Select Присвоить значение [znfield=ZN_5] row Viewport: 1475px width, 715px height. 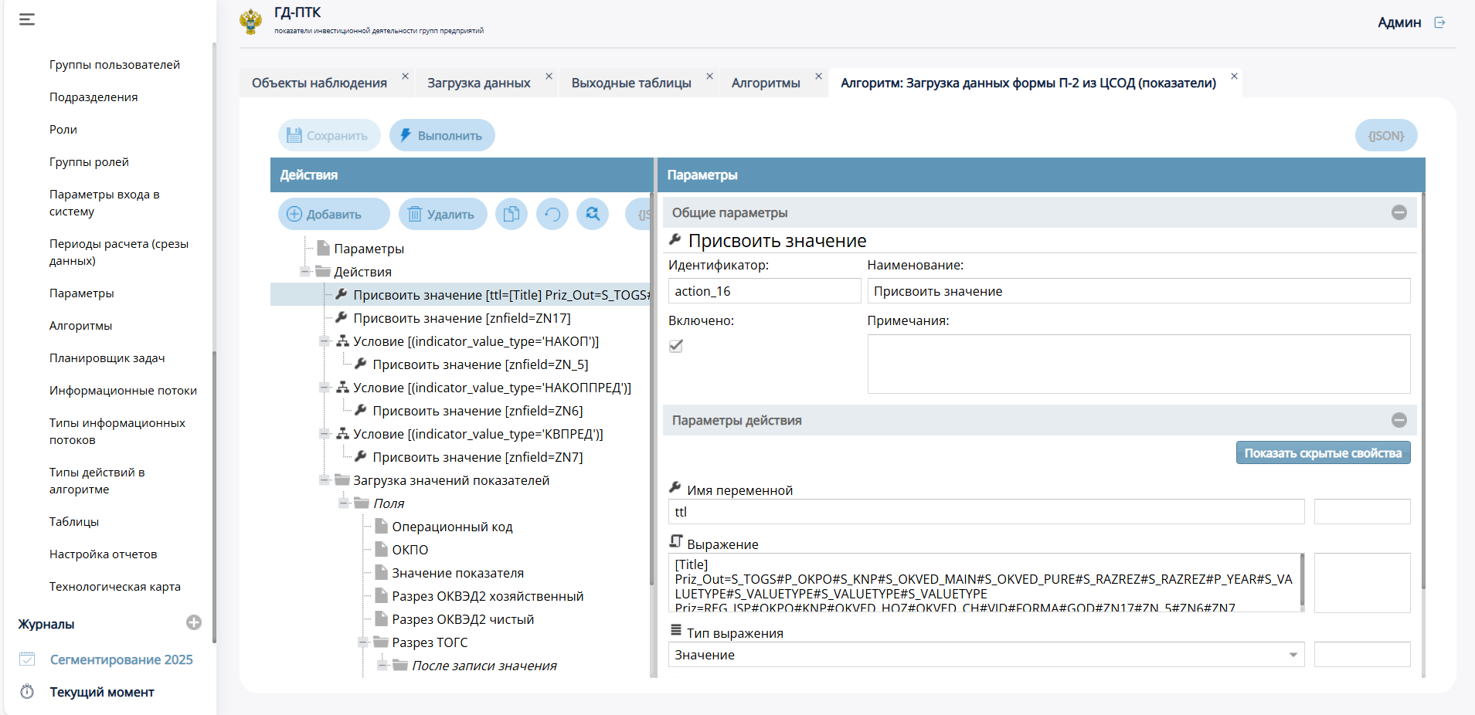pos(480,364)
